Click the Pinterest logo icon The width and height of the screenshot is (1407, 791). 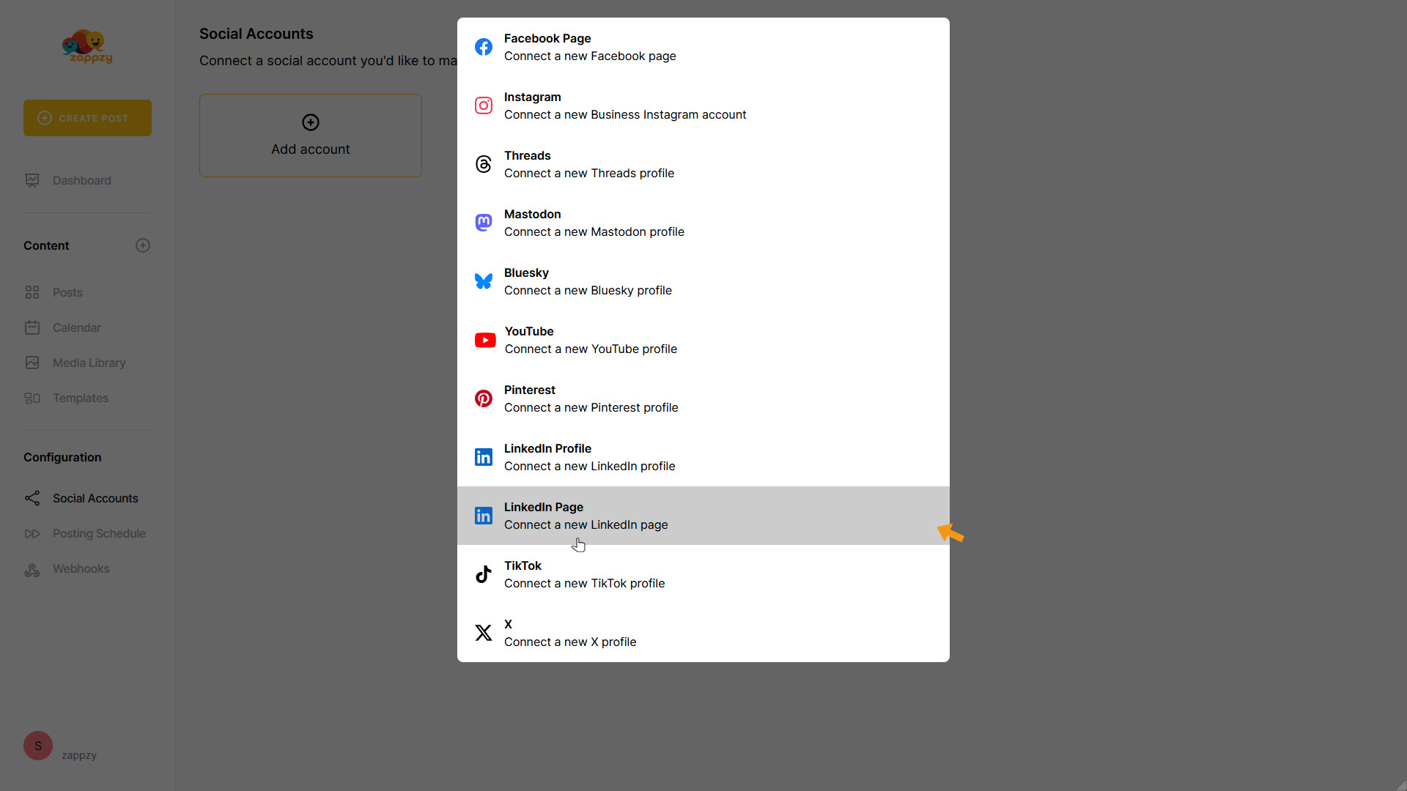pyautogui.click(x=484, y=398)
